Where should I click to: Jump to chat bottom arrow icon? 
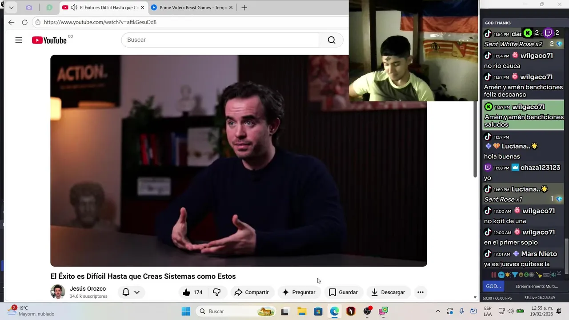559,274
